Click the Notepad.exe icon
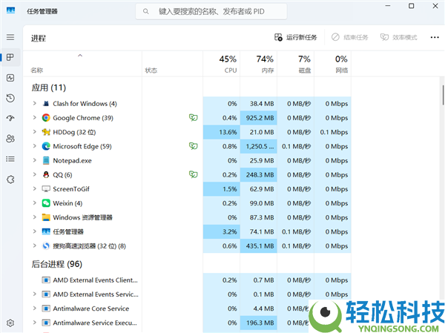Image resolution: width=445 pixels, height=333 pixels. [x=46, y=160]
